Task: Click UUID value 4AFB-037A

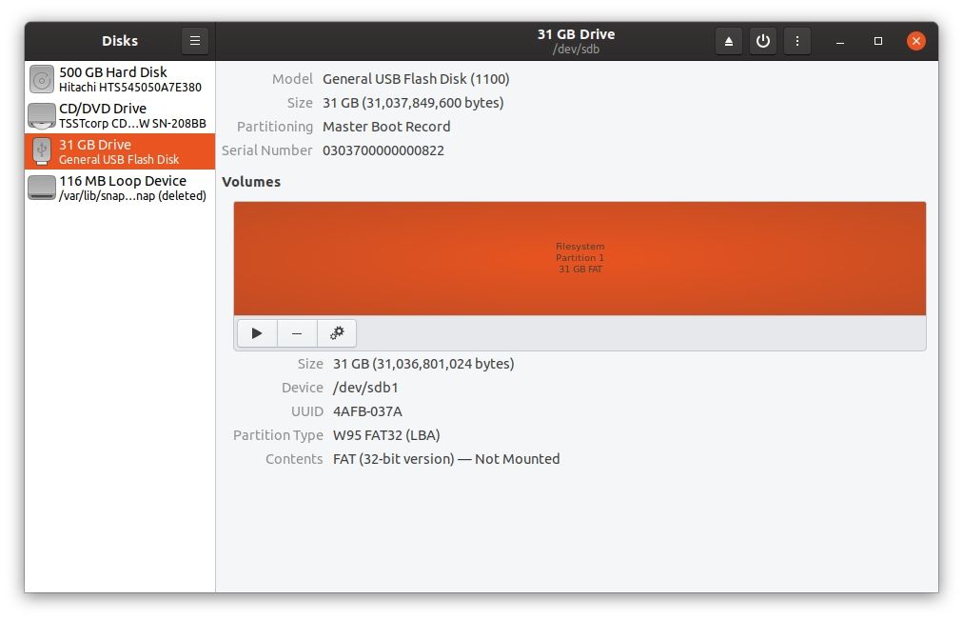Action: click(367, 411)
